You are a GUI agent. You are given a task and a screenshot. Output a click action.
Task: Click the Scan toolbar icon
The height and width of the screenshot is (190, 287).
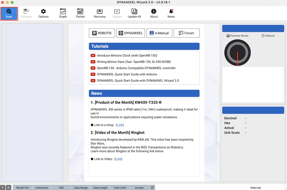tap(9, 13)
